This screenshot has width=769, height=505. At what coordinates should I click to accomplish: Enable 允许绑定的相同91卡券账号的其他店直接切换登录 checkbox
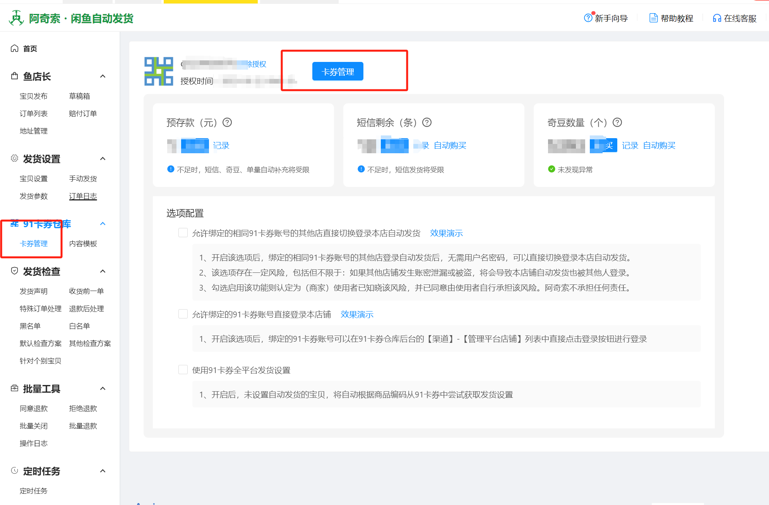[183, 233]
